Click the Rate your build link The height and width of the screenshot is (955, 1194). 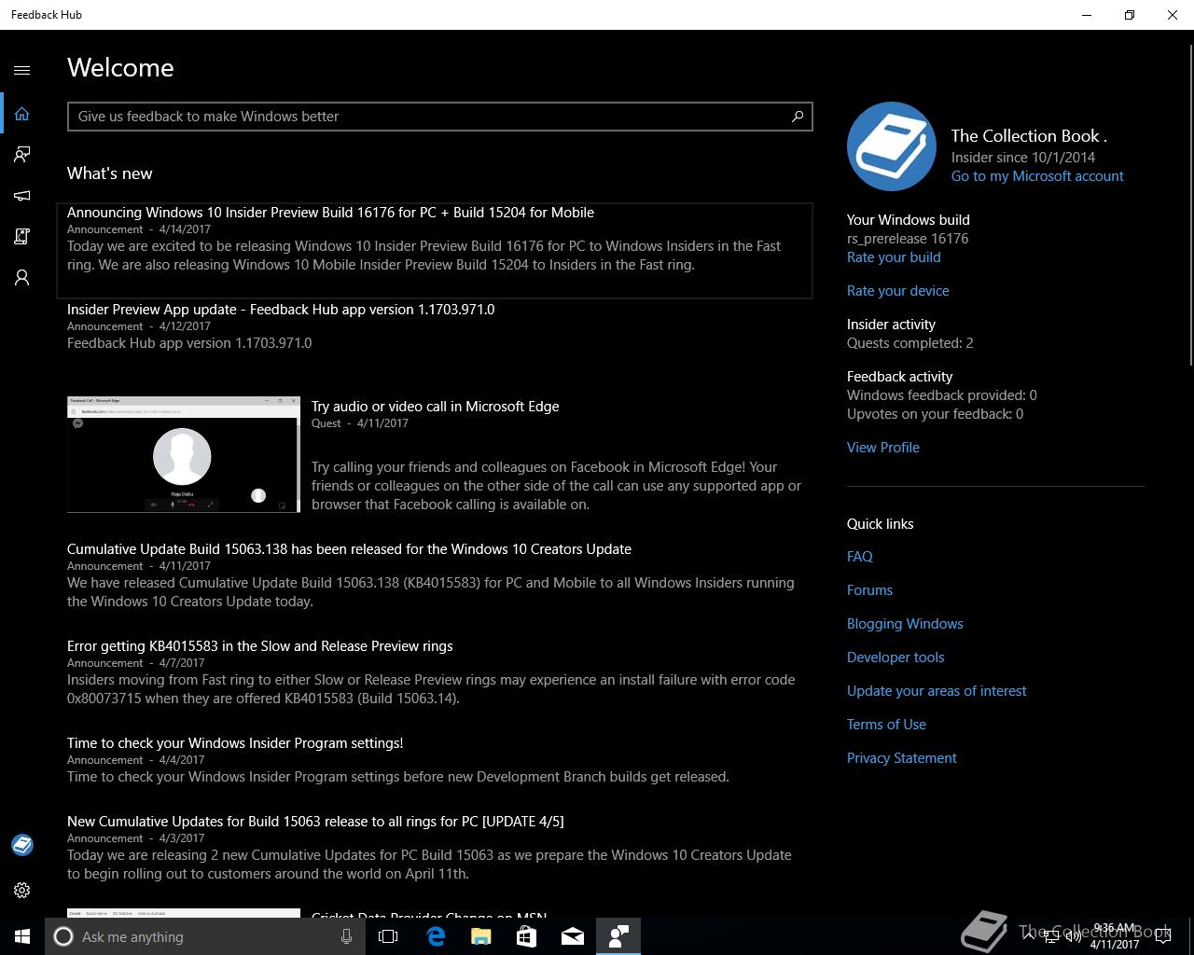894,257
